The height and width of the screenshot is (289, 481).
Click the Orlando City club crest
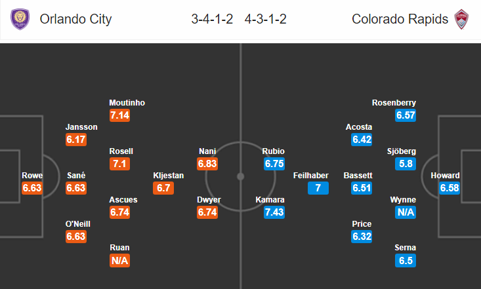[x=20, y=19]
